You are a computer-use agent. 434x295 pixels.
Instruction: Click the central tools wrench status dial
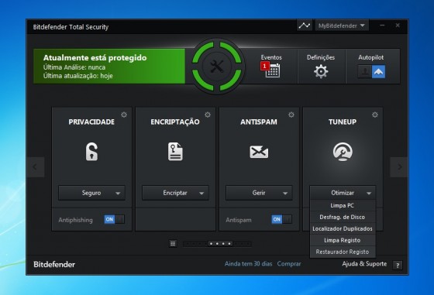[x=217, y=67]
